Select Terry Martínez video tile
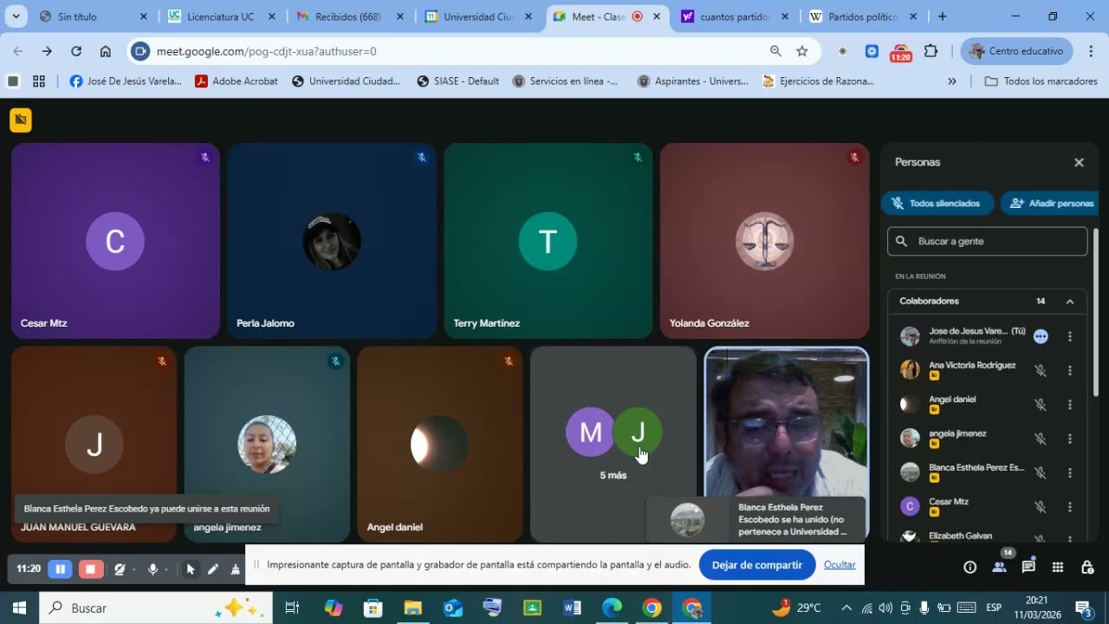The image size is (1109, 624). coord(548,241)
